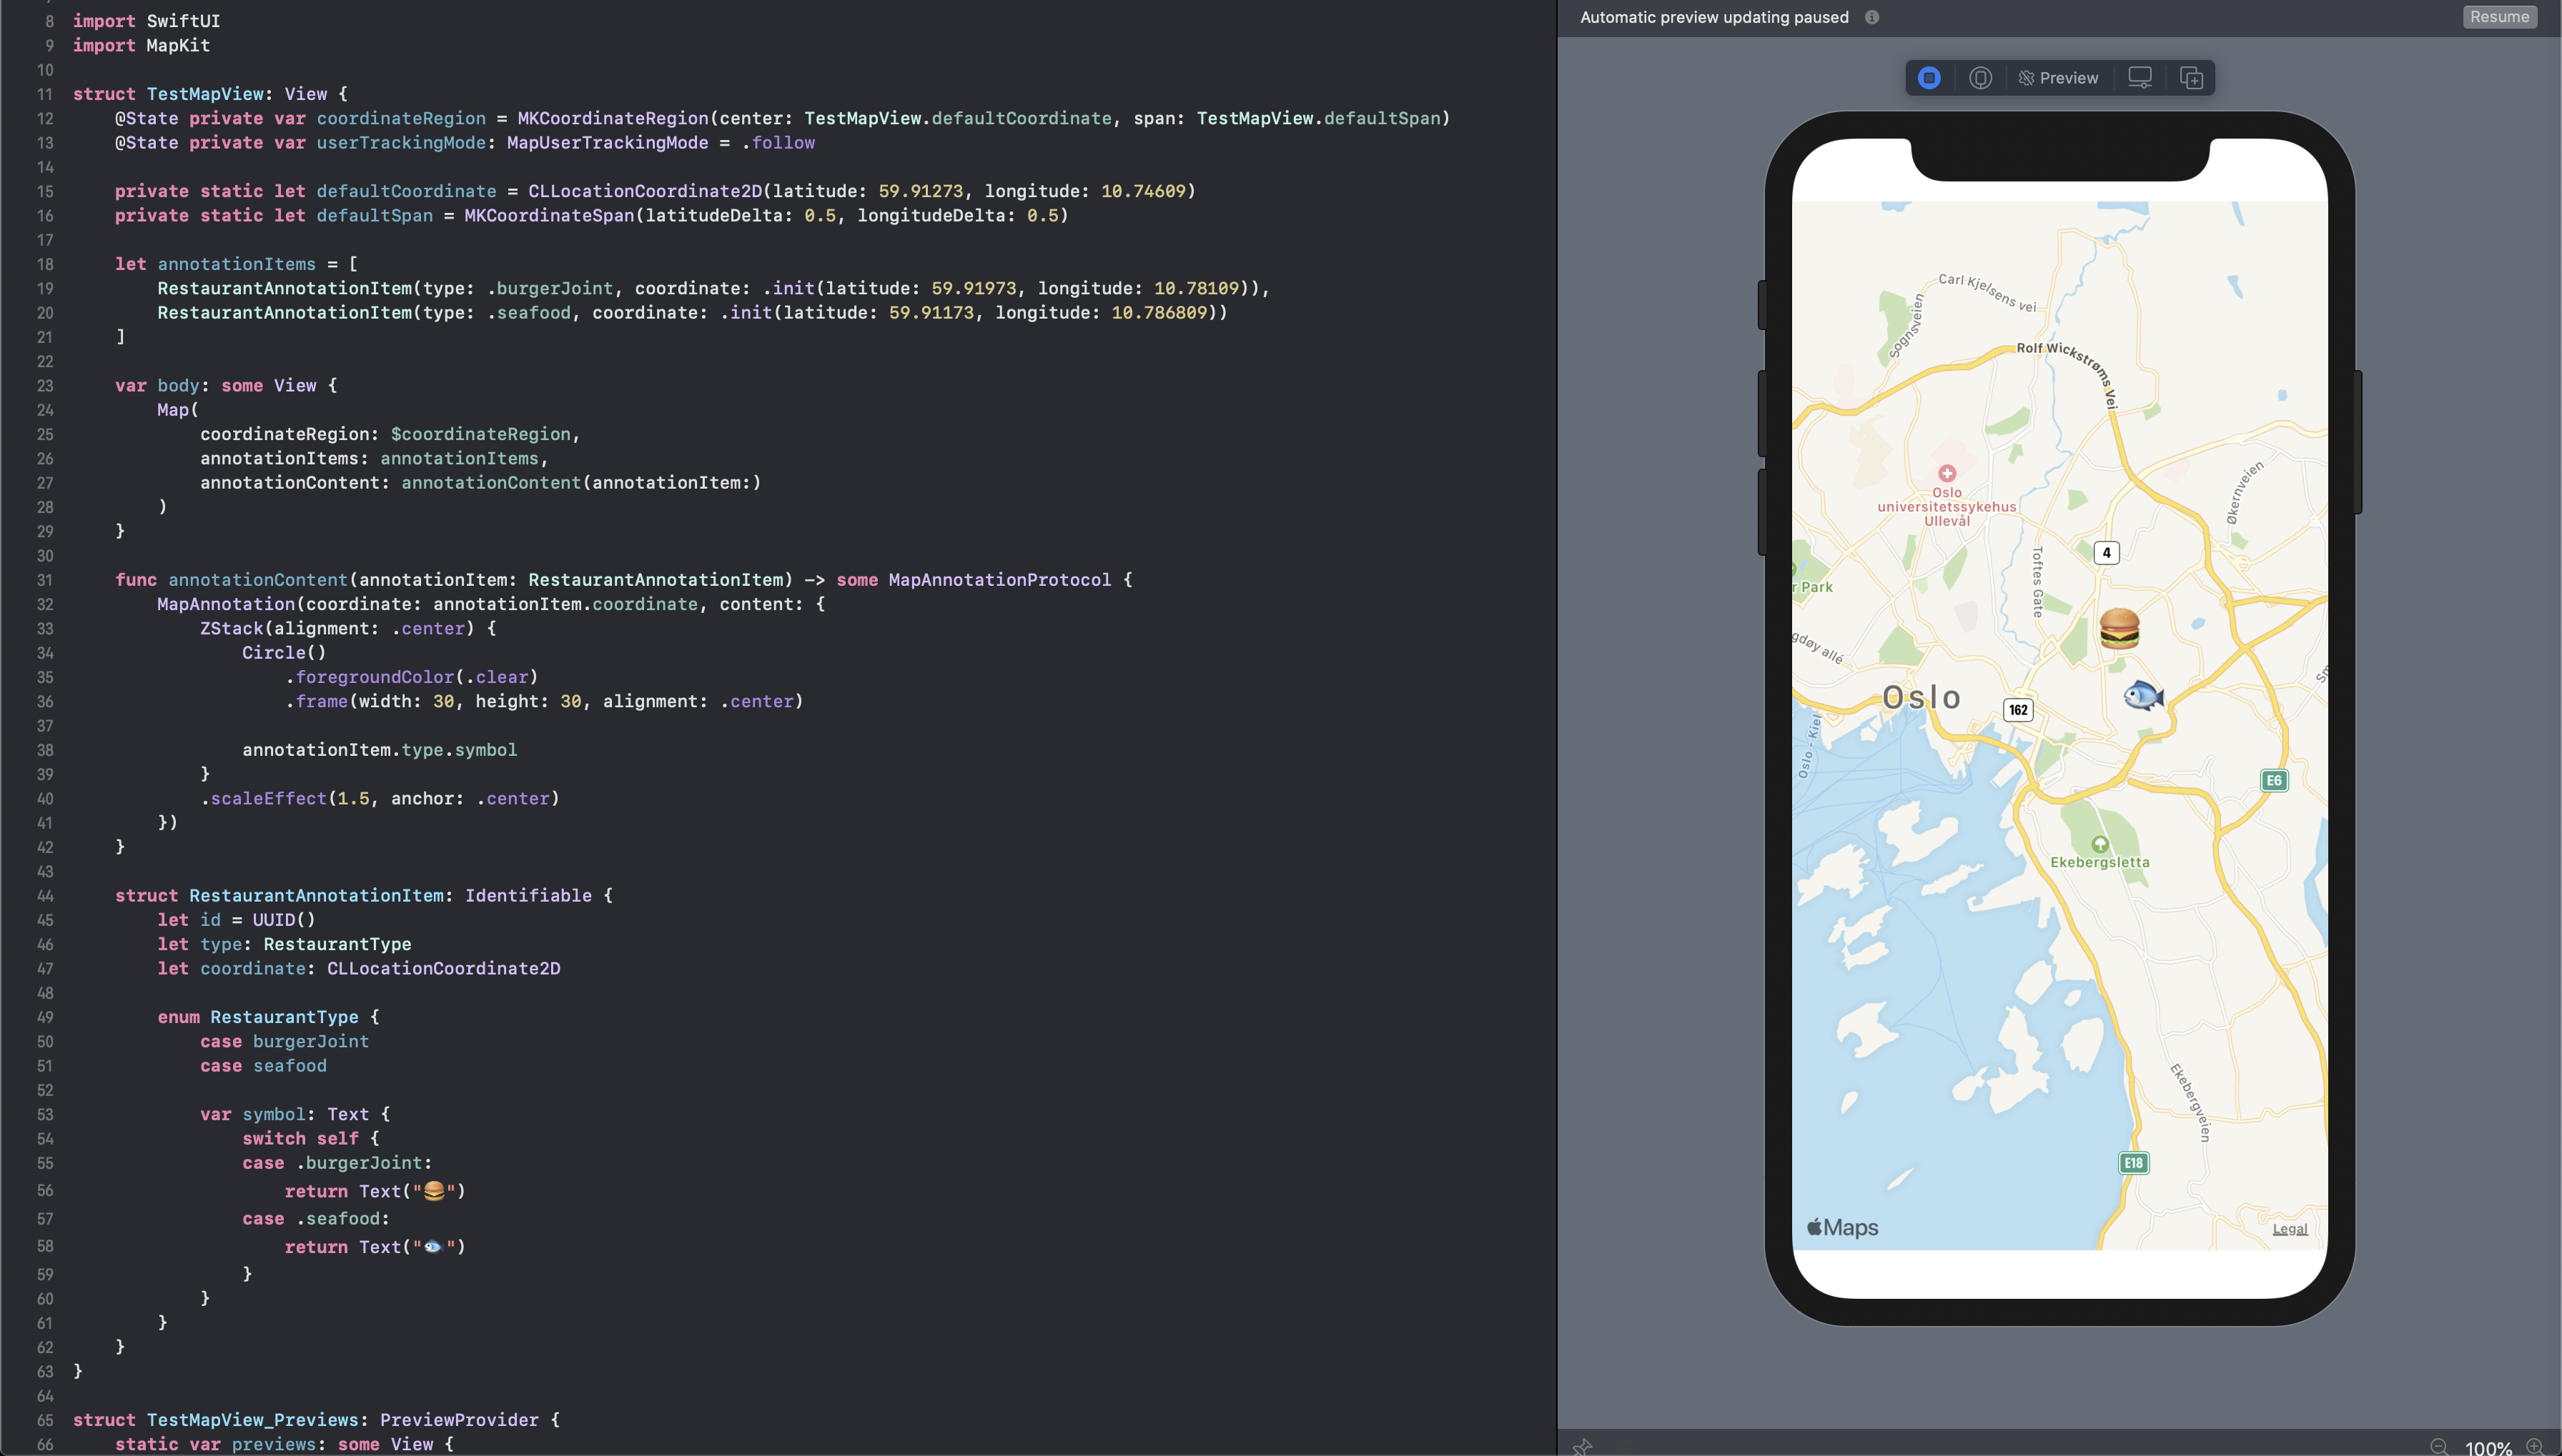Open preview device settings monitor icon
This screenshot has height=1456, width=2562.
point(2140,78)
